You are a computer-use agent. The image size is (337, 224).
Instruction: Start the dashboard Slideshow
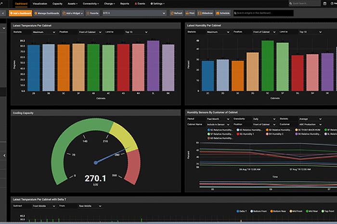click(205, 13)
